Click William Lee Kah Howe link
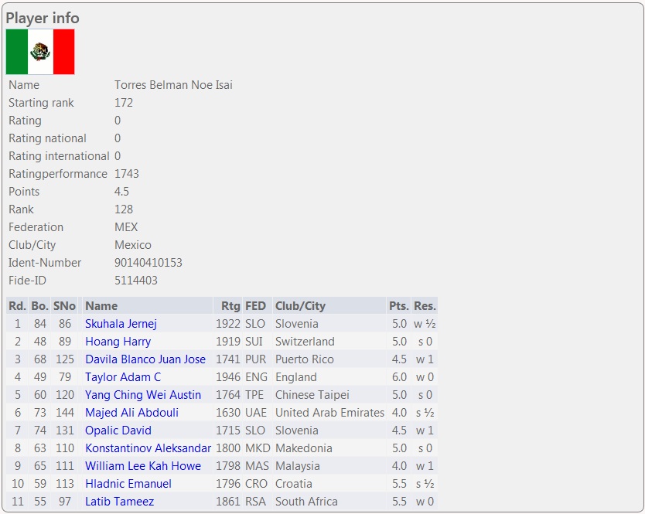The width and height of the screenshot is (645, 514). coord(143,466)
